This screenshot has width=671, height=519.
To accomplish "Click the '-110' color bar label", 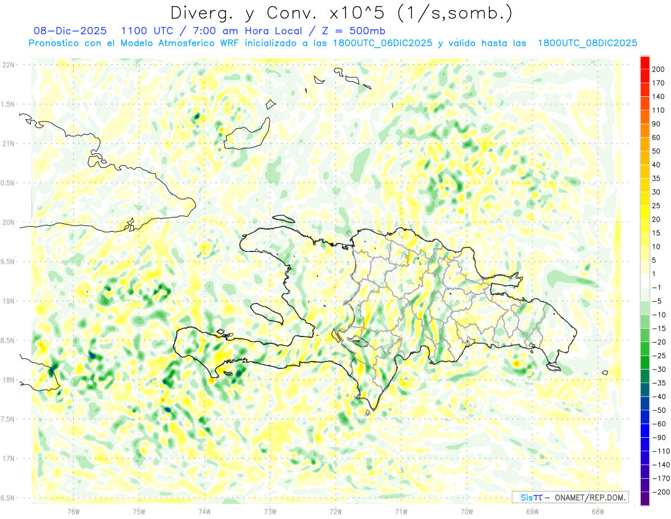I will tap(661, 451).
